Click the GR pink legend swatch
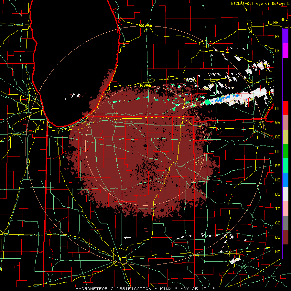Screen dimensions: 291x291 (286, 122)
